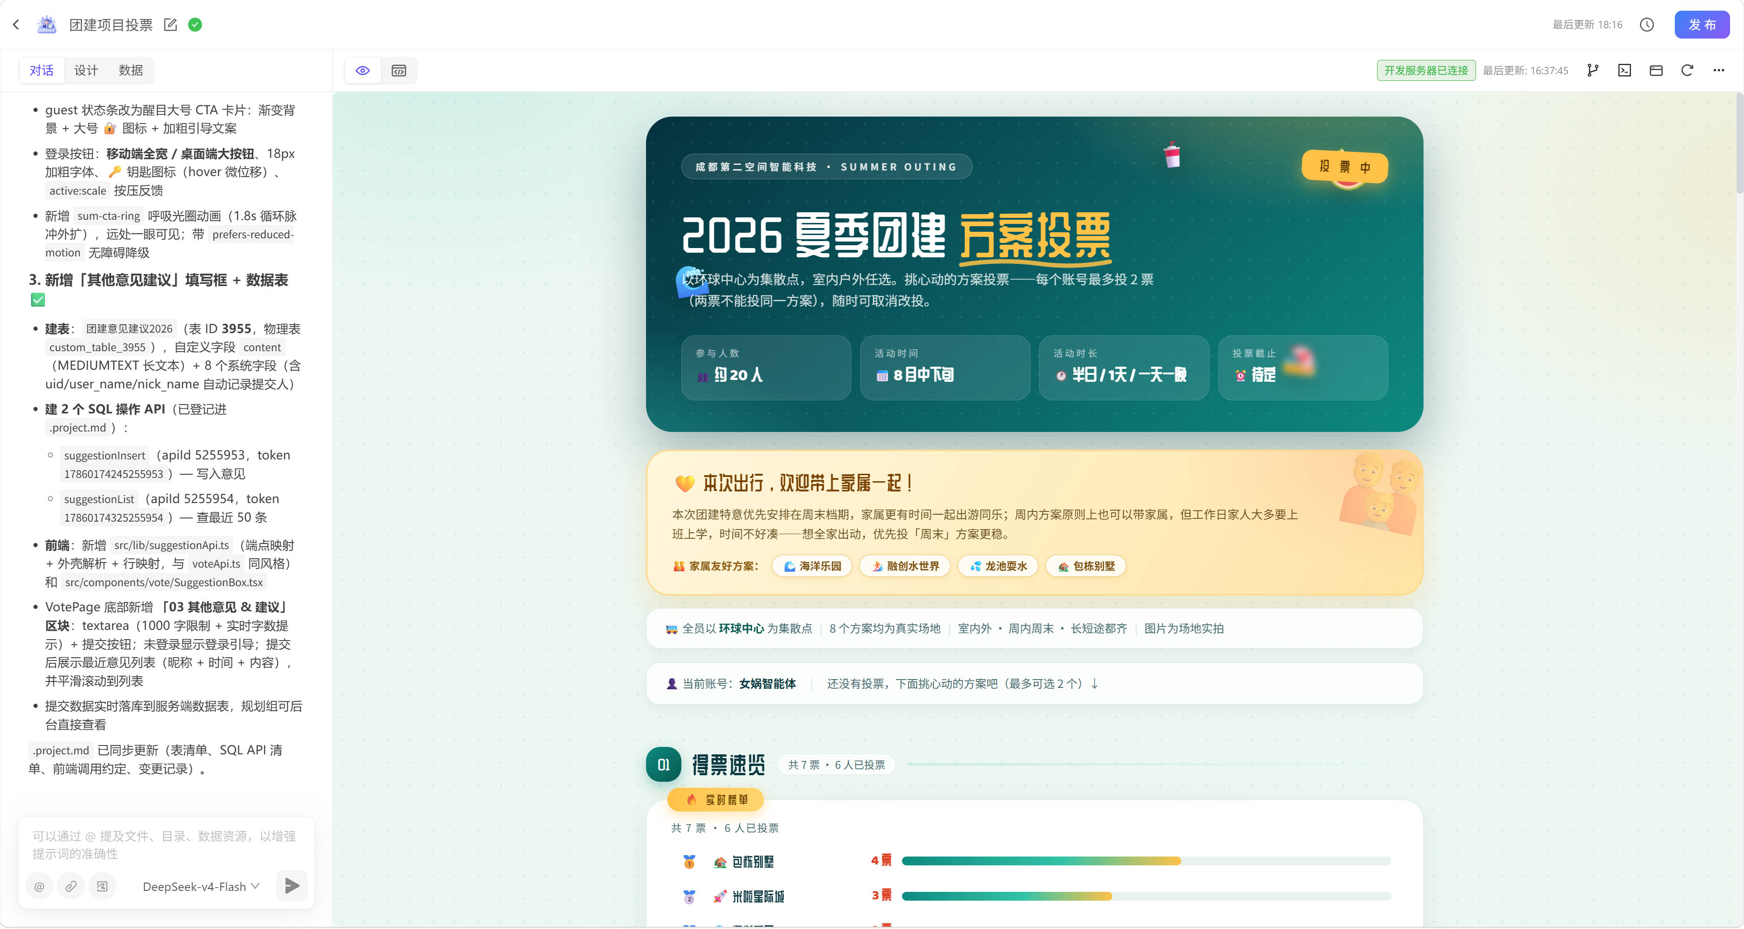1744x929 pixels.
Task: Open the project avatar icon
Action: coord(47,25)
